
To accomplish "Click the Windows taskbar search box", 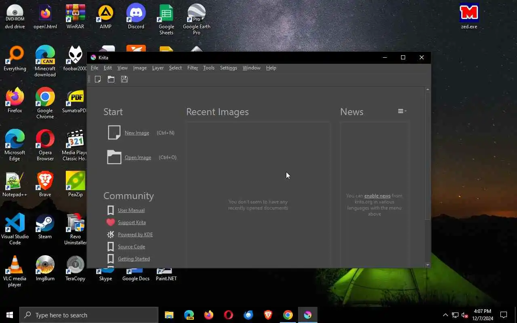I will click(89, 315).
